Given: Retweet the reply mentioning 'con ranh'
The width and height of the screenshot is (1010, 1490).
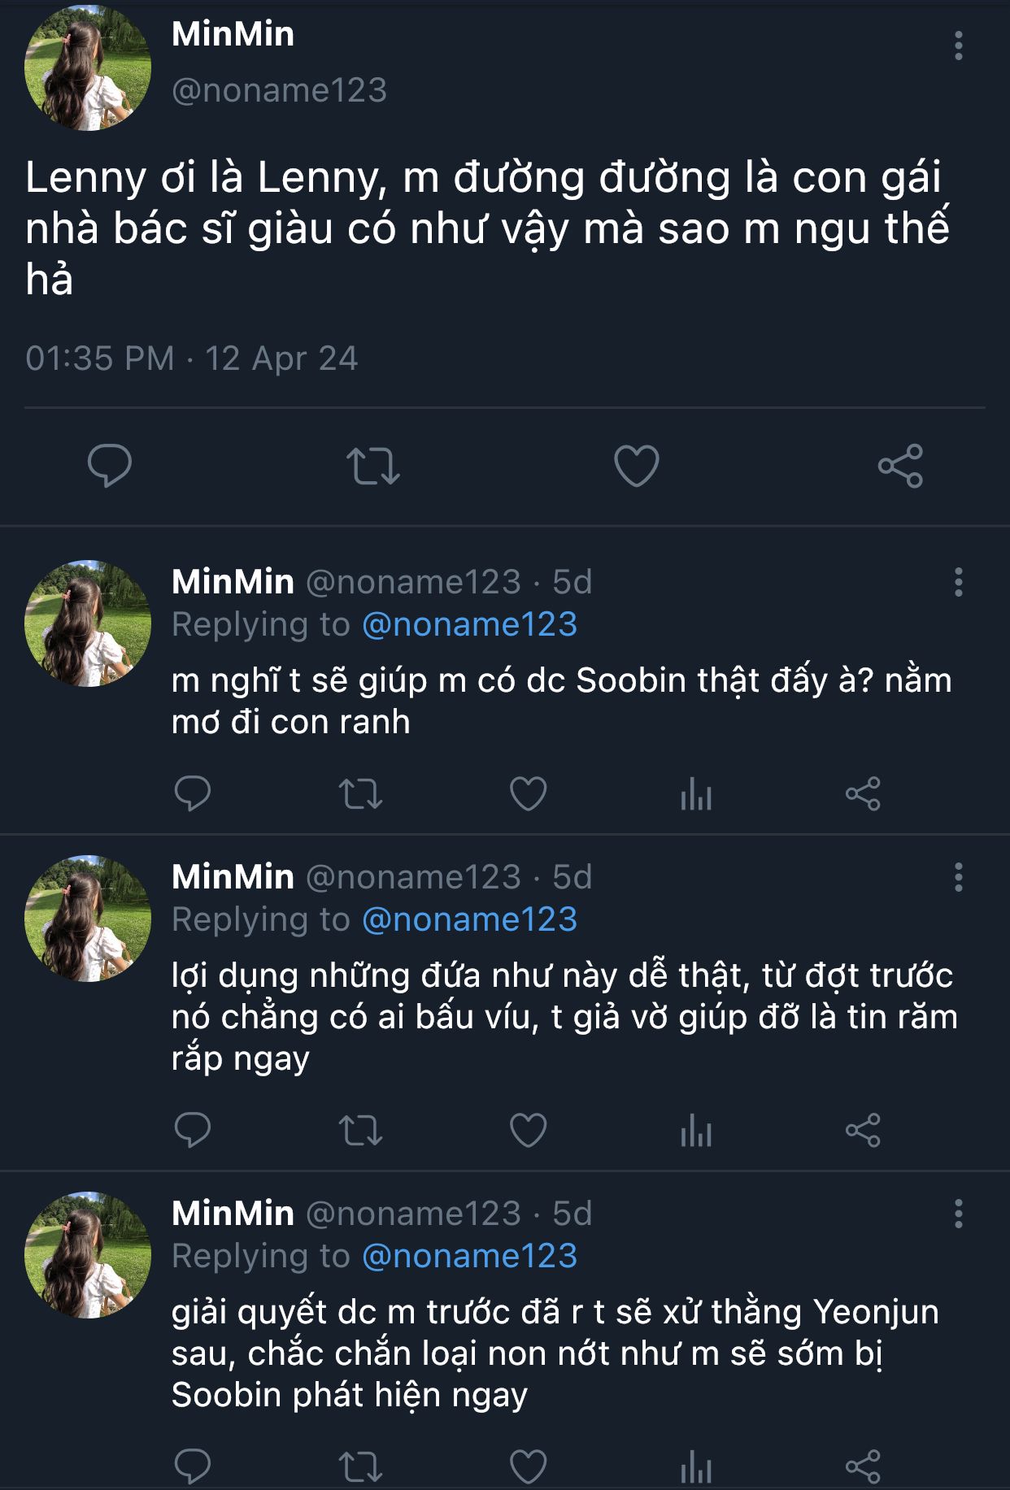Looking at the screenshot, I should click(360, 793).
